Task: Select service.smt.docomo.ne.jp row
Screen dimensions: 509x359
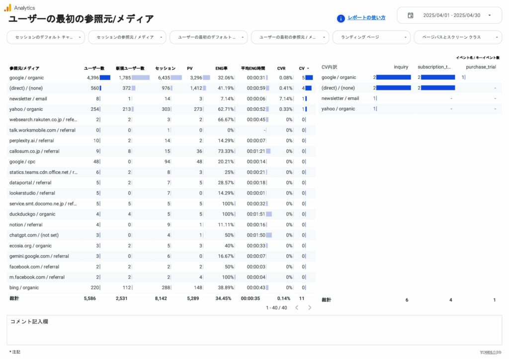Action: pos(162,204)
